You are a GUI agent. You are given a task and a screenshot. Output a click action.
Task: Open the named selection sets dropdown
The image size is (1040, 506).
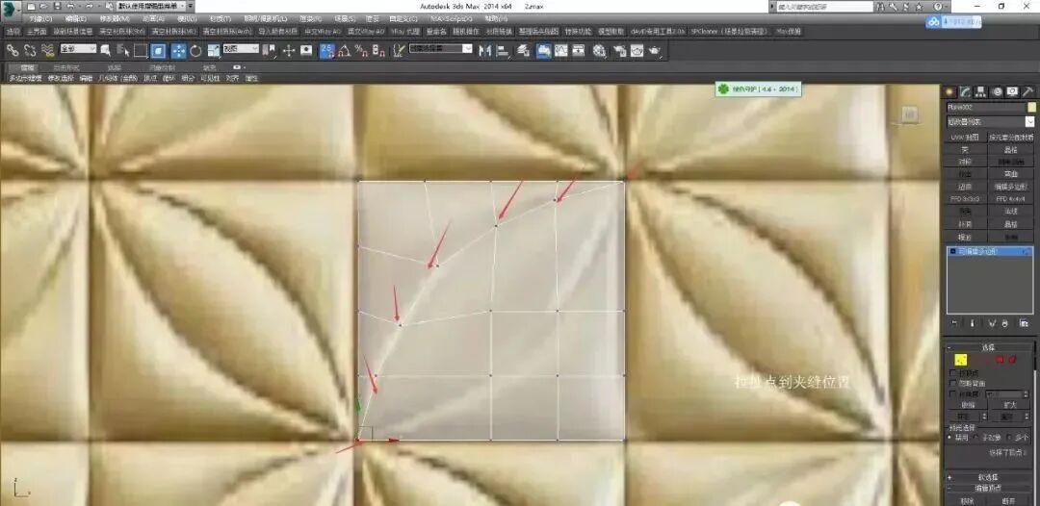pyautogui.click(x=440, y=48)
